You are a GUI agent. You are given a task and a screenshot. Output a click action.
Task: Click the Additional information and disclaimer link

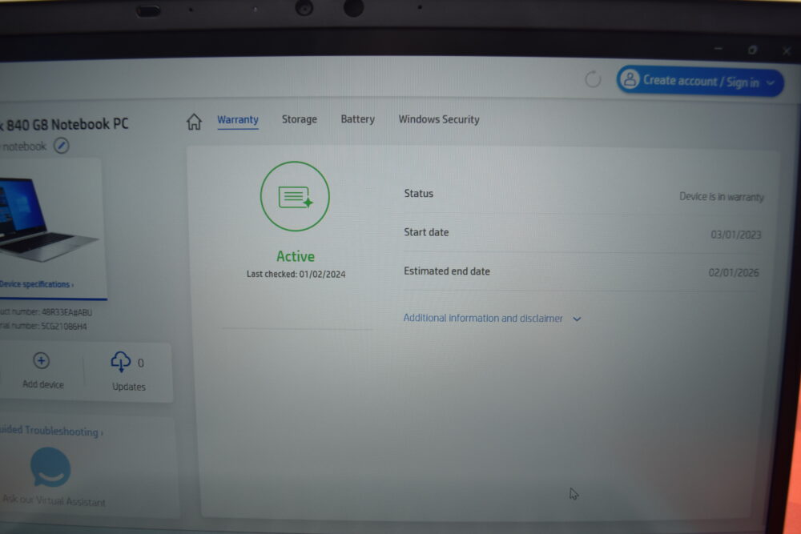click(483, 318)
